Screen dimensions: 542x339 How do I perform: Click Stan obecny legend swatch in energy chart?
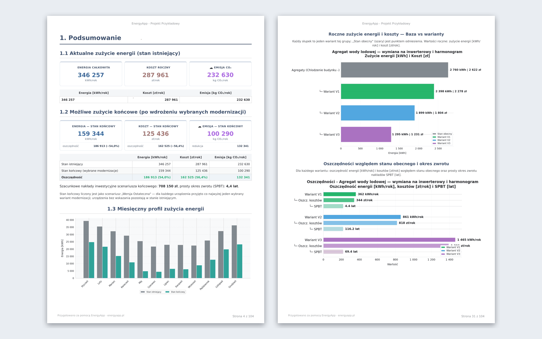[x=434, y=134]
